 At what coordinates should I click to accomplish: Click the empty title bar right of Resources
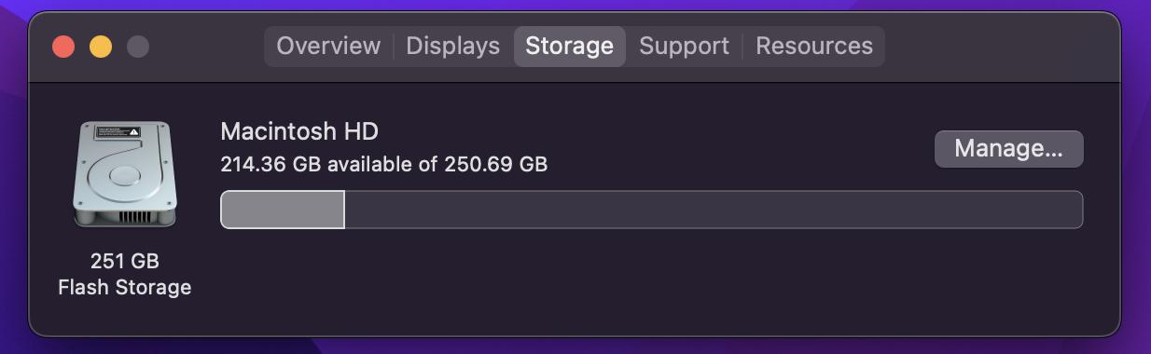click(x=998, y=47)
